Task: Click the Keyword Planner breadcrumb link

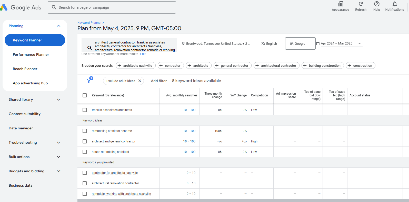Action: [89, 23]
